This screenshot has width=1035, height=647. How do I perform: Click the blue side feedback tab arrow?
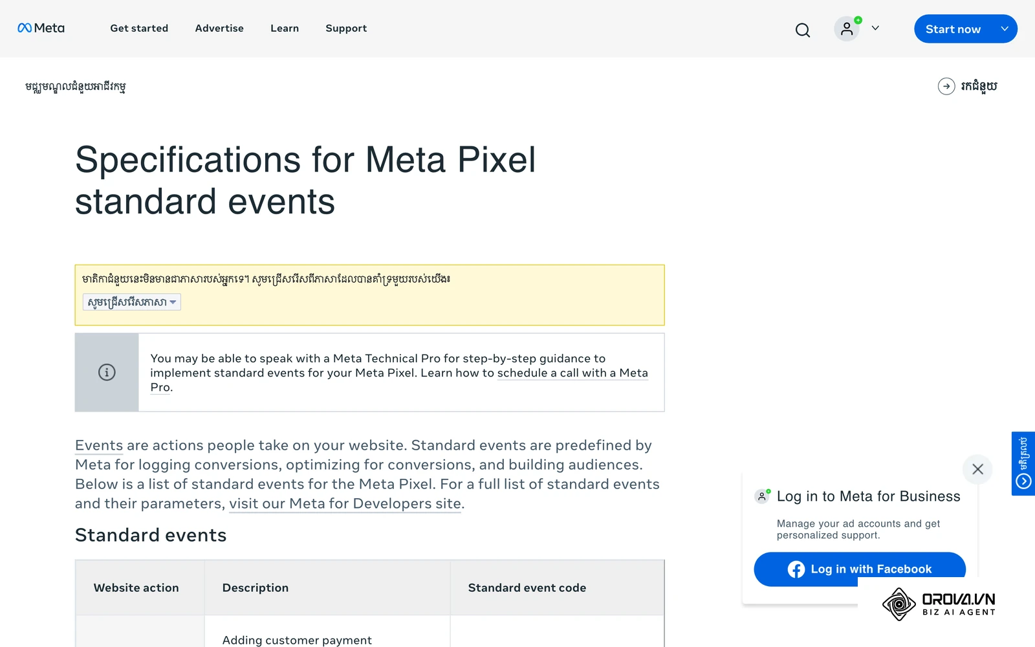tap(1023, 481)
